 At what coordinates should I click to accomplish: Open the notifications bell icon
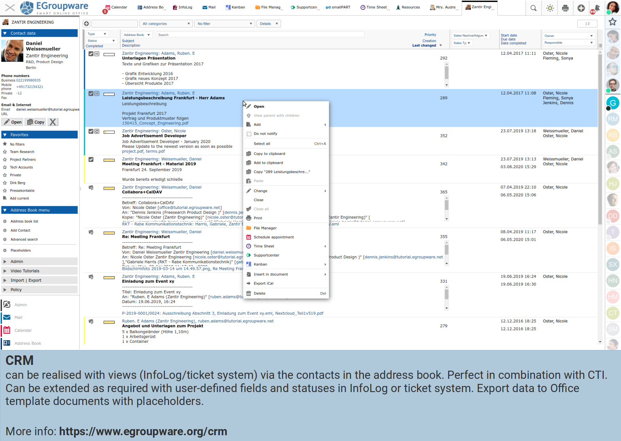pyautogui.click(x=597, y=8)
